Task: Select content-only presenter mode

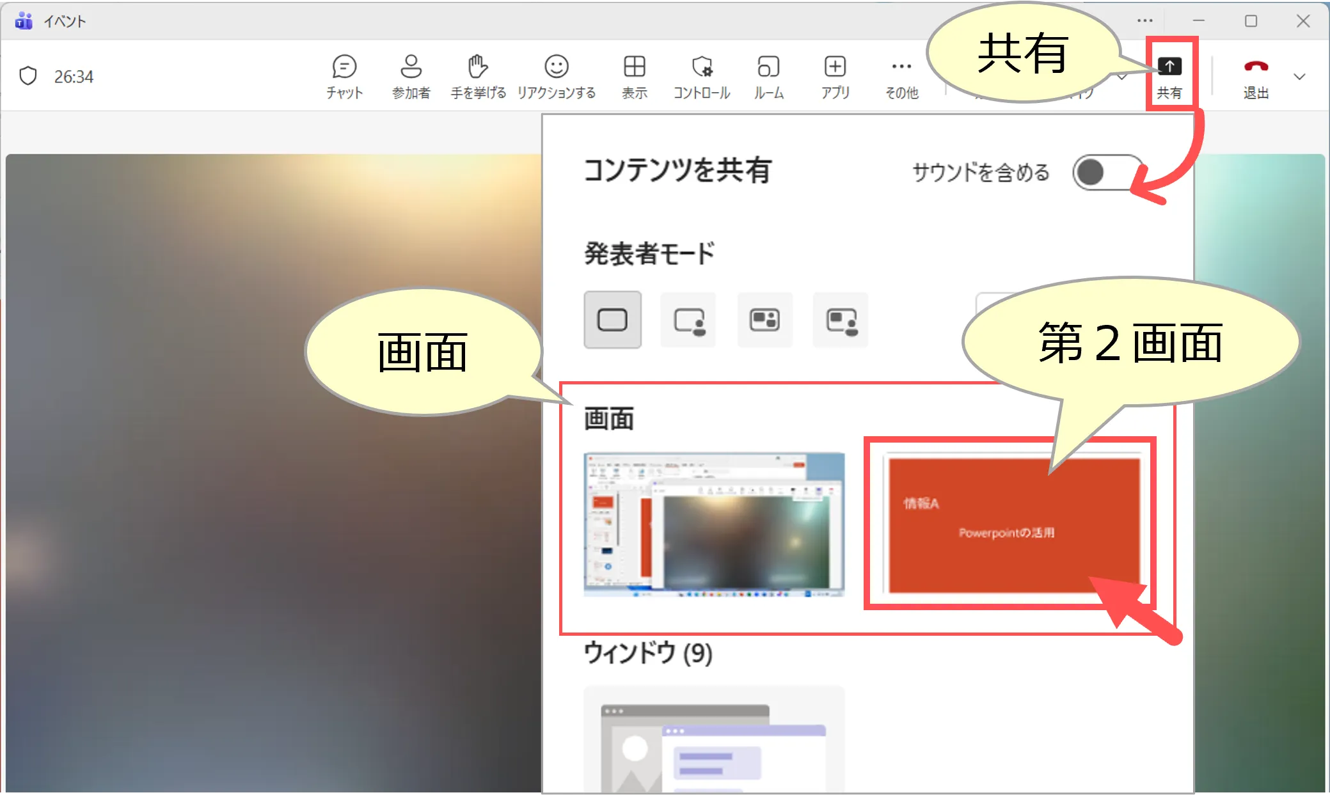Action: click(612, 320)
